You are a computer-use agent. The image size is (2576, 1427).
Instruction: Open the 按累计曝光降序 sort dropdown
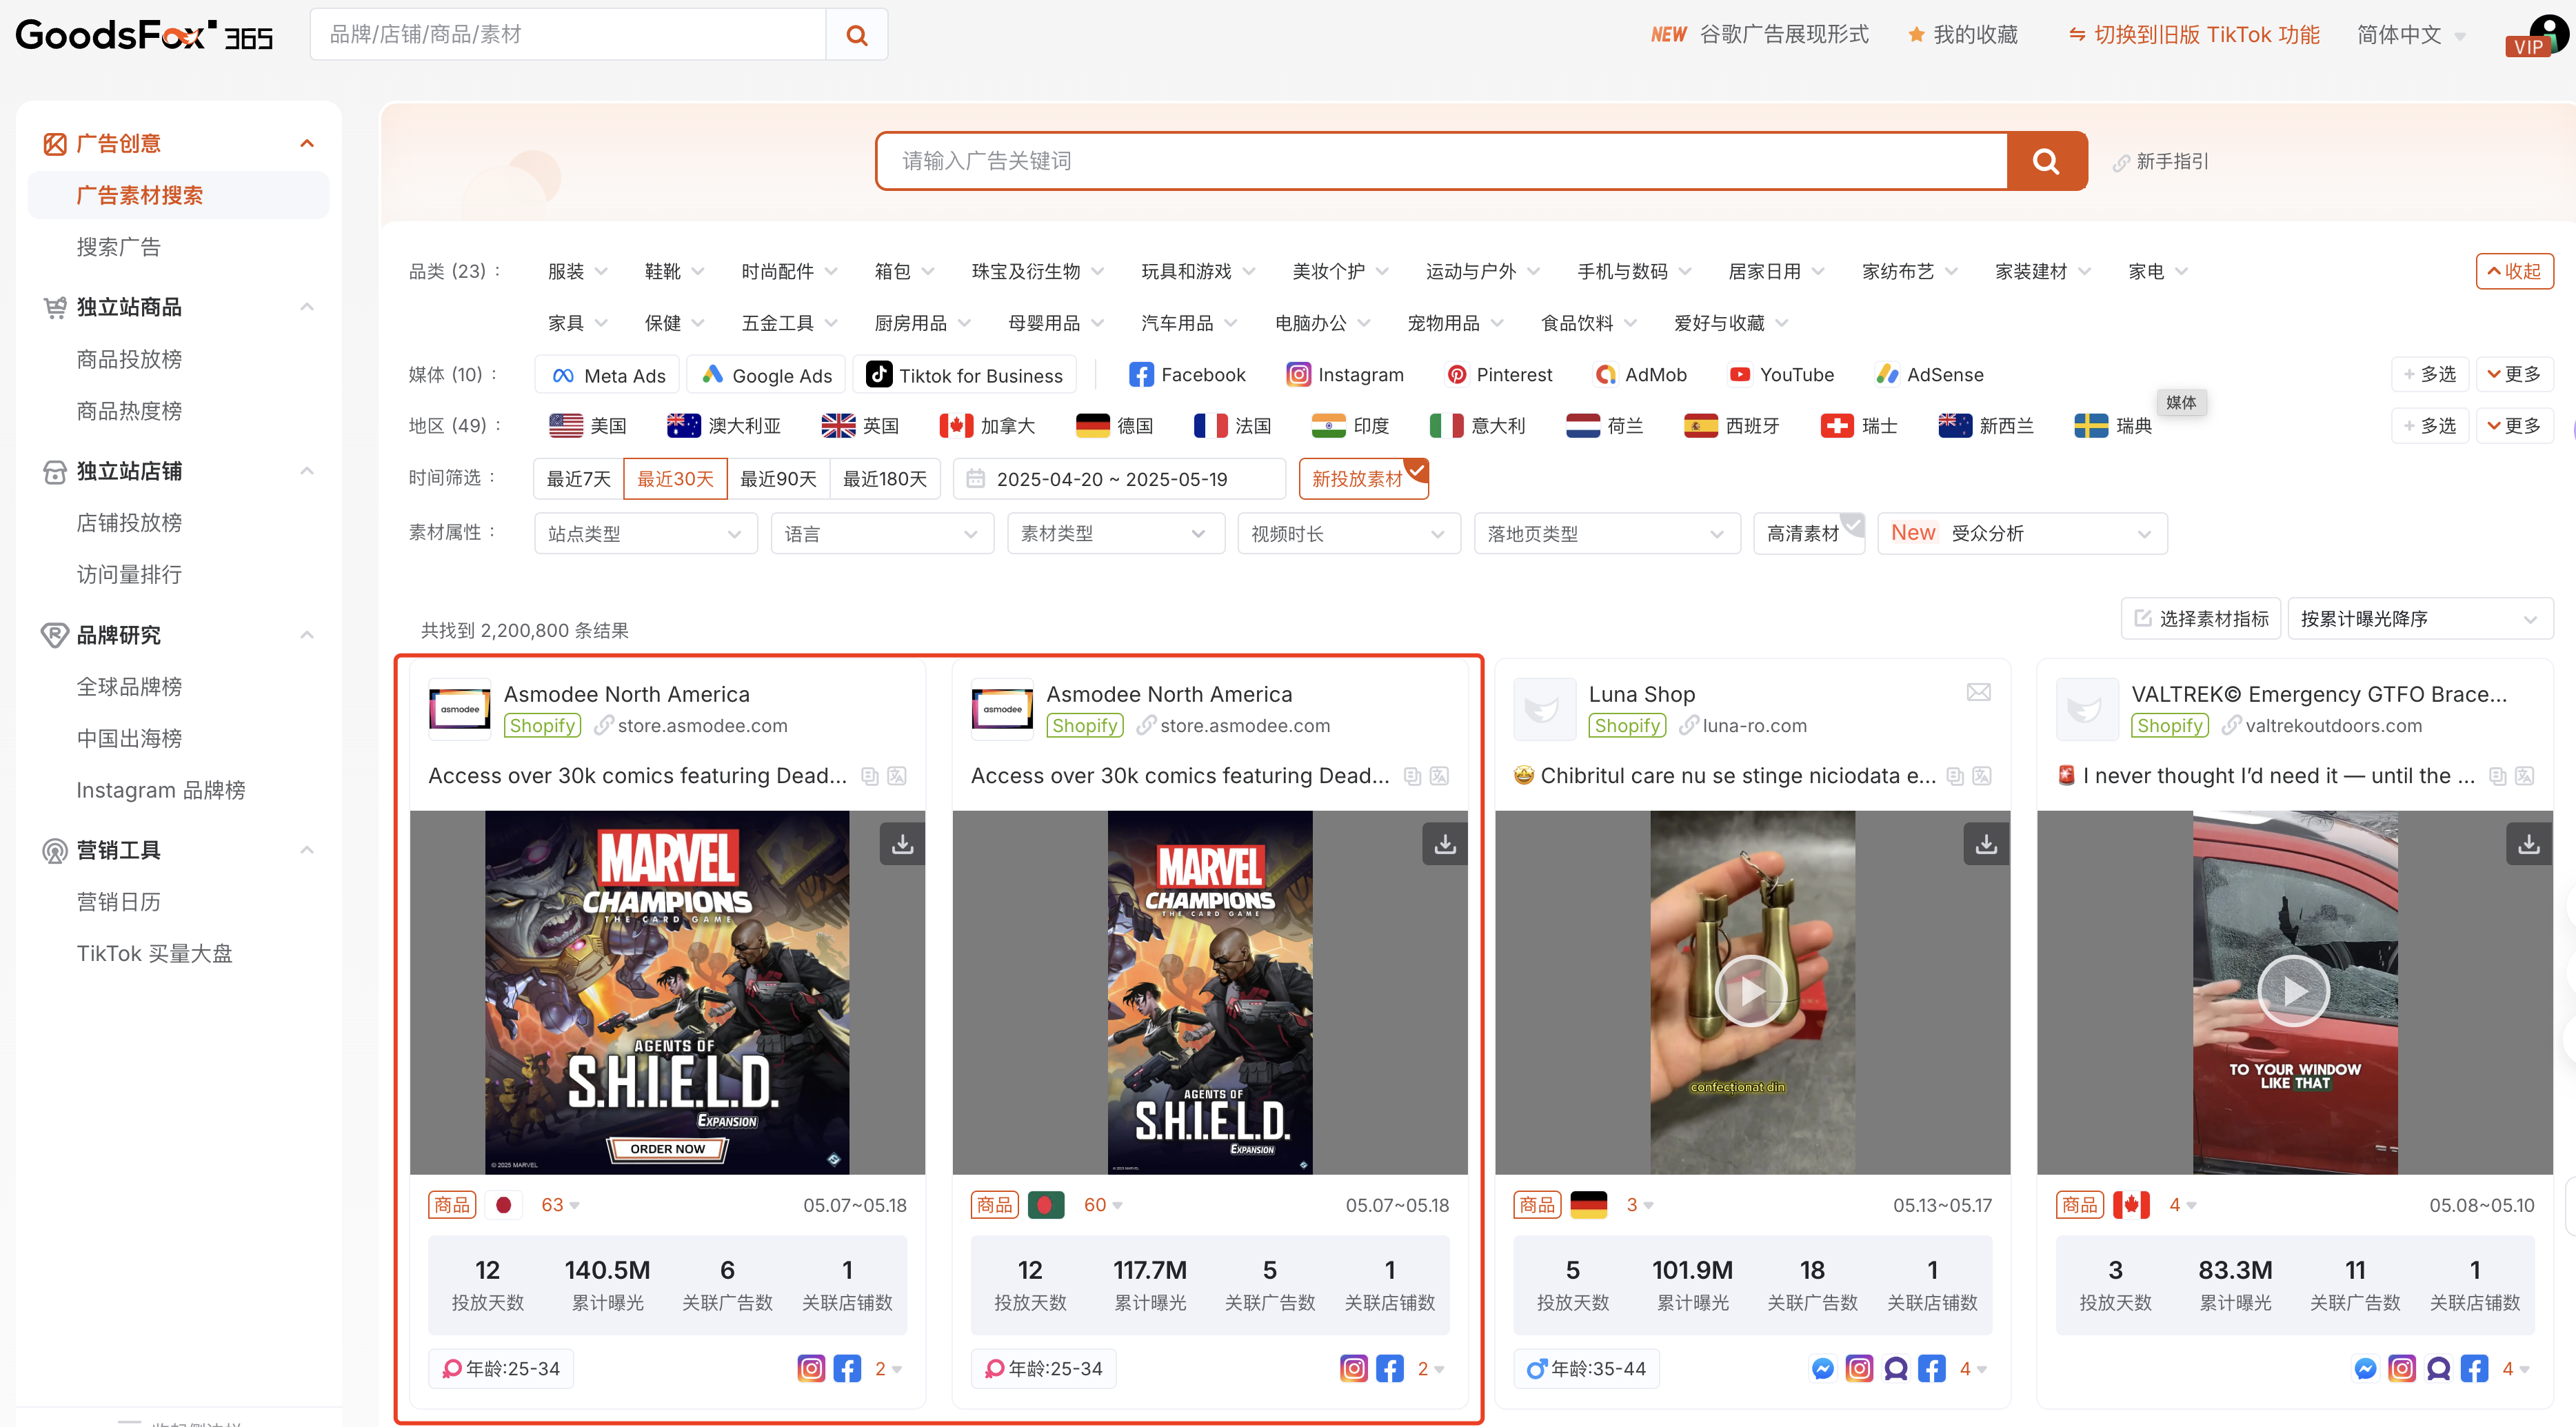pos(2420,619)
